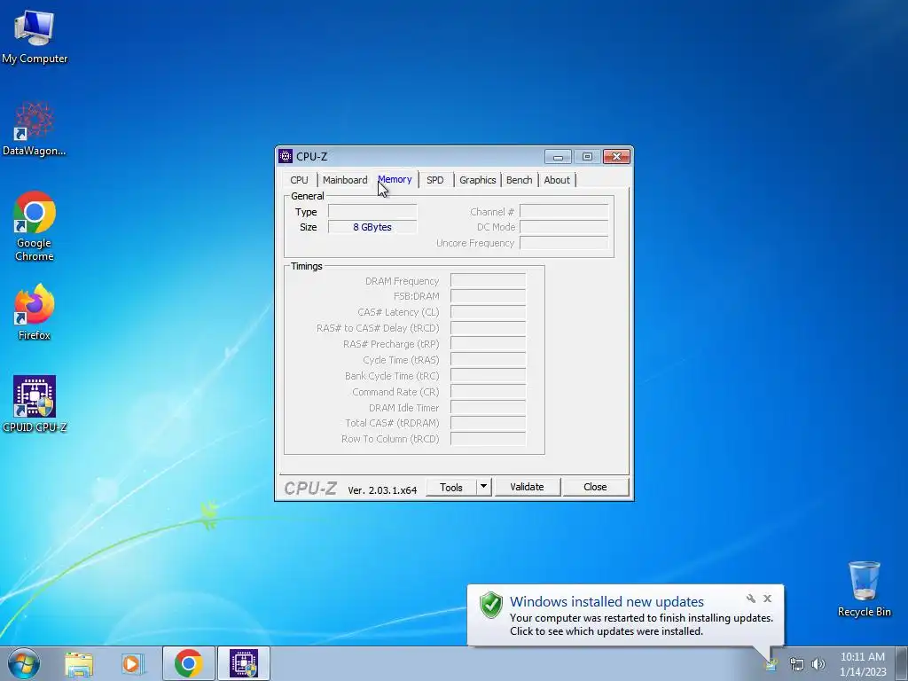This screenshot has width=908, height=681.
Task: Minimize the CPU-Z window
Action: [x=559, y=156]
